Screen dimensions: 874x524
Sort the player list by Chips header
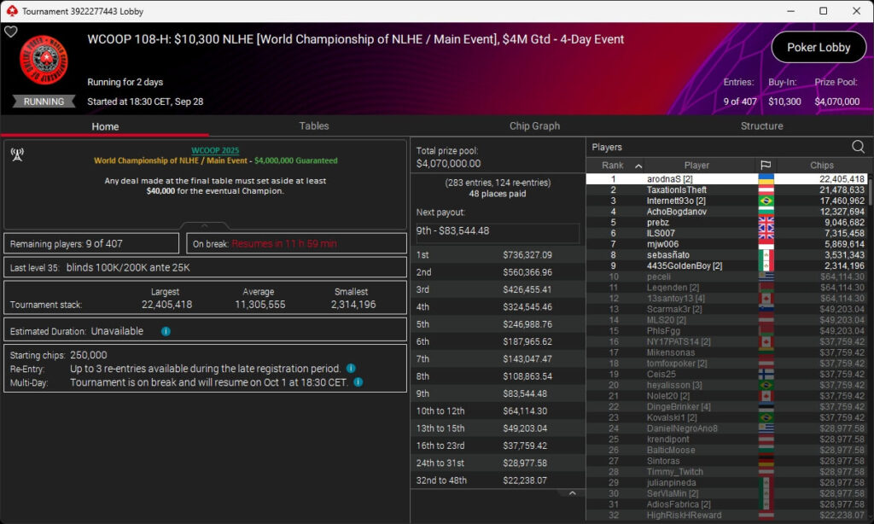click(x=821, y=165)
